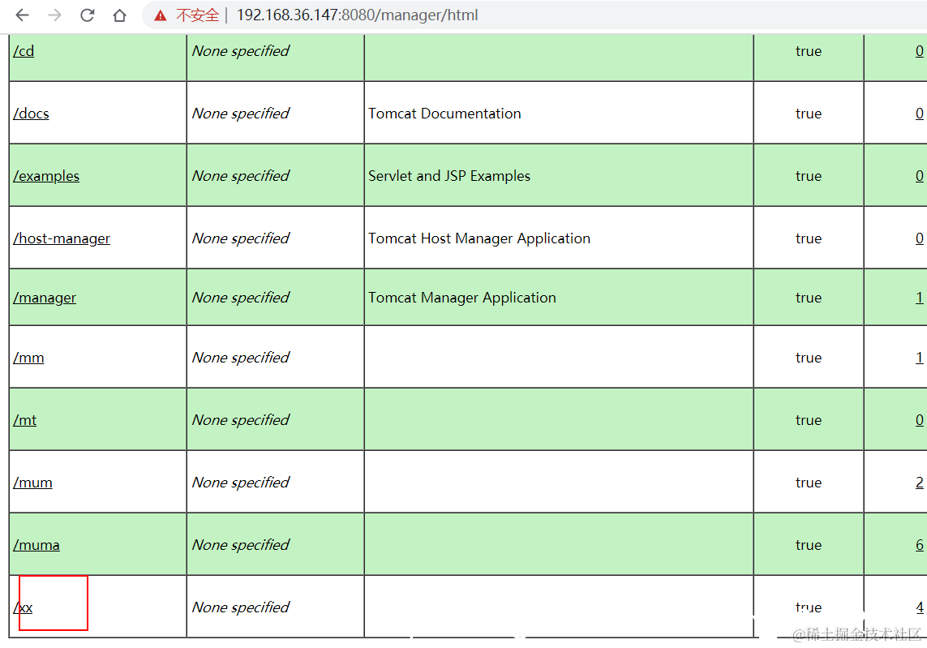Click the red '不安全' security label
This screenshot has height=648, width=927.
point(197,15)
